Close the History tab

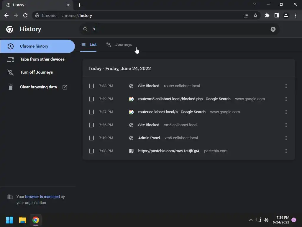coord(68,5)
